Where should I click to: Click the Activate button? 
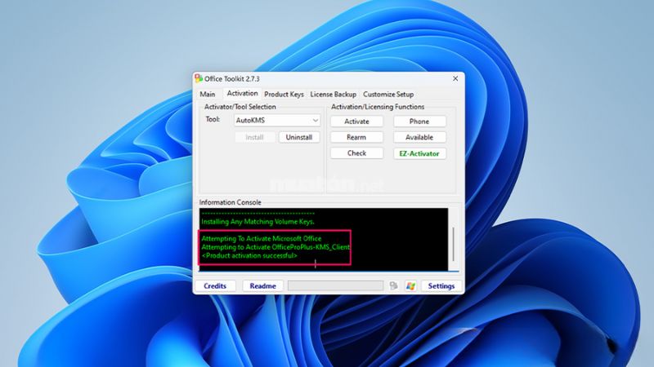[356, 122]
